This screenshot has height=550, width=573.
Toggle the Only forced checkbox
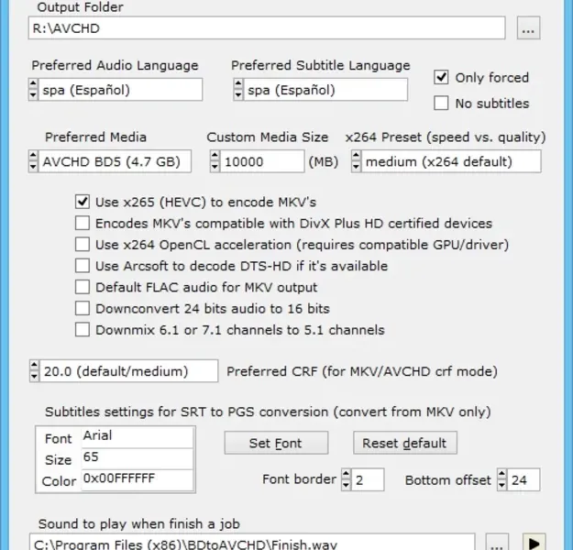441,78
